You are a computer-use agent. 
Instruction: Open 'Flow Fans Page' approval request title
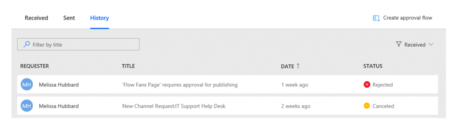coord(180,84)
